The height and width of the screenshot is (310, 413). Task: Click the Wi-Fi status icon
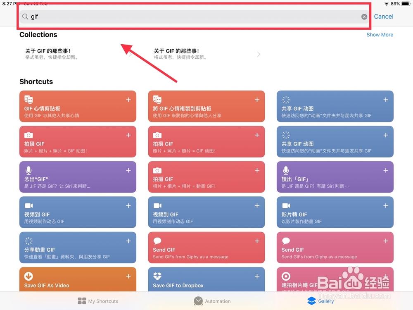pyautogui.click(x=387, y=4)
